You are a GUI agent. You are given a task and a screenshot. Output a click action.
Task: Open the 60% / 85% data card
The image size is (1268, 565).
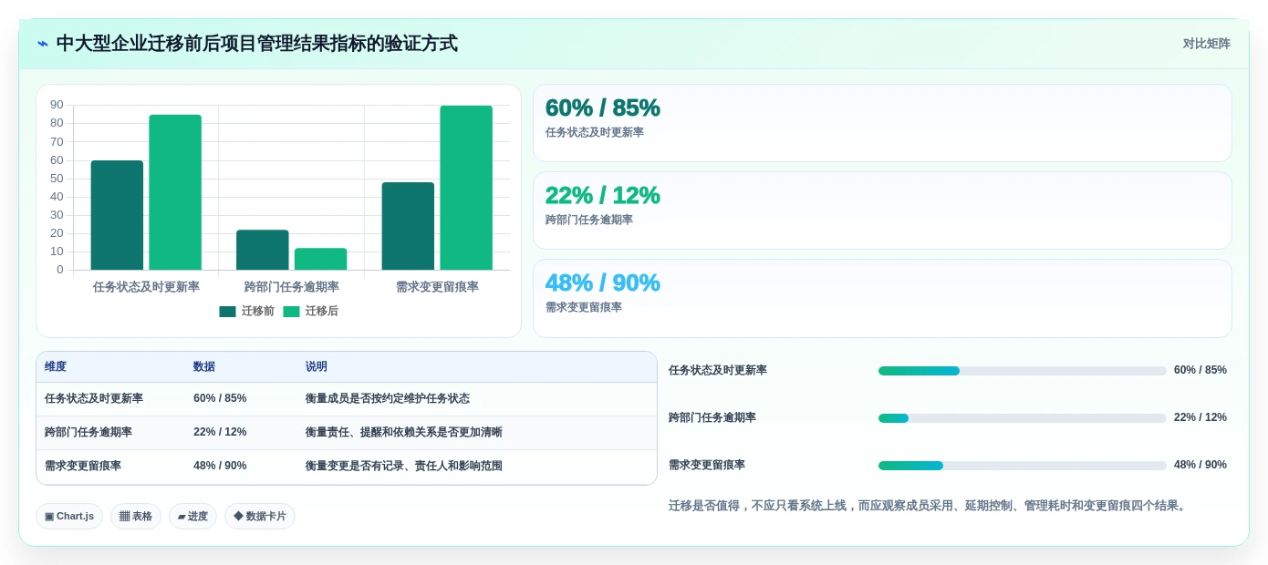pyautogui.click(x=882, y=123)
